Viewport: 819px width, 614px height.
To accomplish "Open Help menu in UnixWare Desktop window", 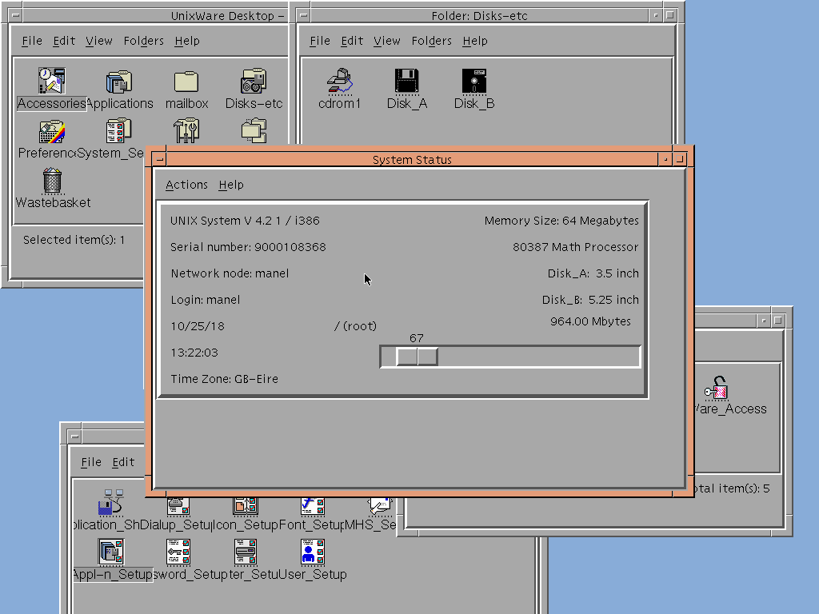I will [187, 41].
